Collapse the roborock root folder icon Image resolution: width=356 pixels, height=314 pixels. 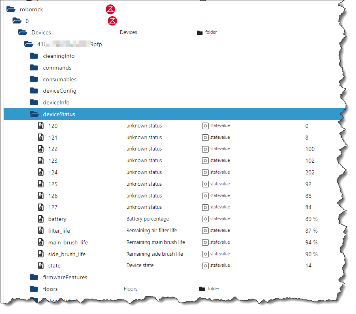11,9
